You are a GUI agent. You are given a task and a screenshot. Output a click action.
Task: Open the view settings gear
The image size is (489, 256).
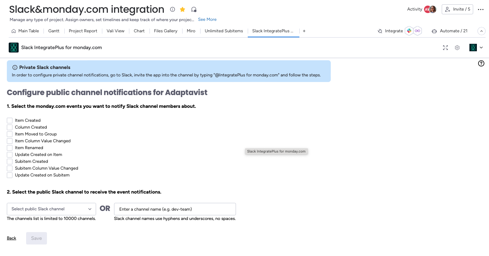click(457, 48)
